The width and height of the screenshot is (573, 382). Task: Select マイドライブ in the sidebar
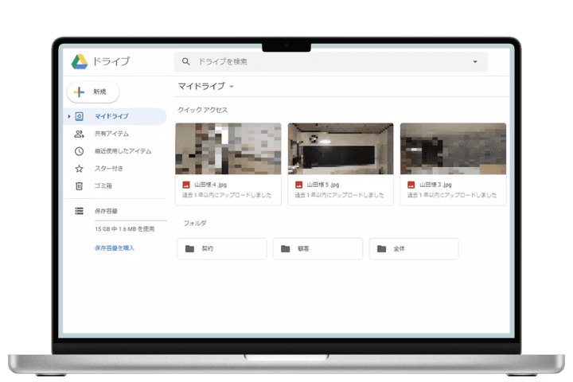click(x=115, y=116)
